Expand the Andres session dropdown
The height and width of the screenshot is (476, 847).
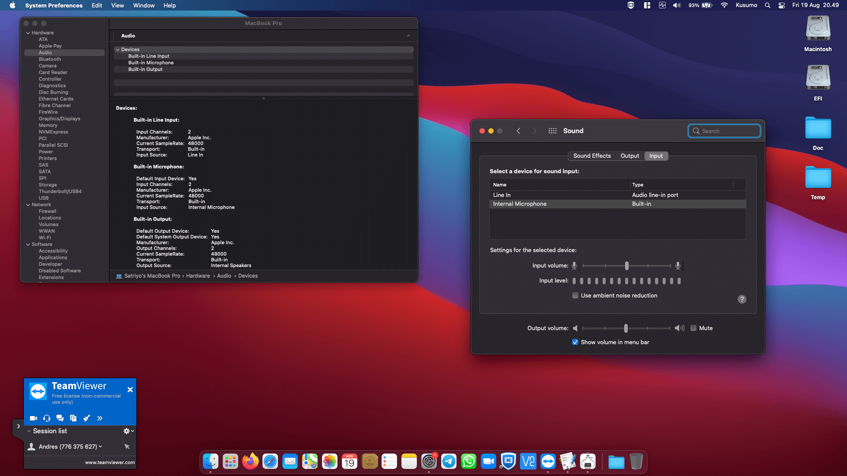pos(101,446)
